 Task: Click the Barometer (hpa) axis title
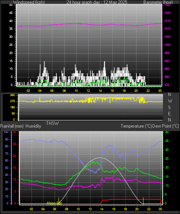tap(158, 2)
